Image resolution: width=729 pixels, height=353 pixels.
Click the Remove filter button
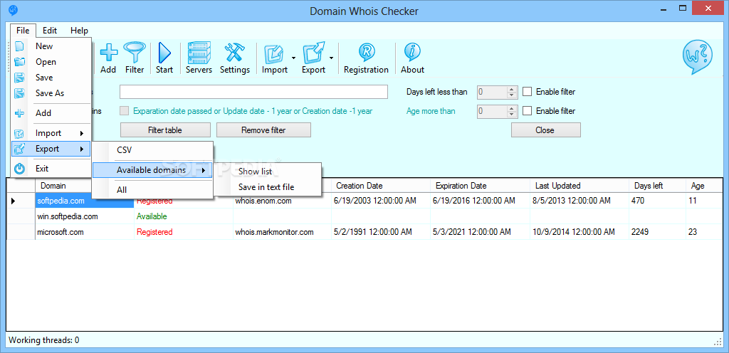[263, 130]
